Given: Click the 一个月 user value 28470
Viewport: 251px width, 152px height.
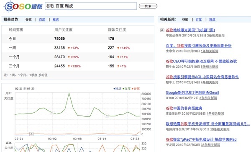Looking at the screenshot, I should point(59,57).
